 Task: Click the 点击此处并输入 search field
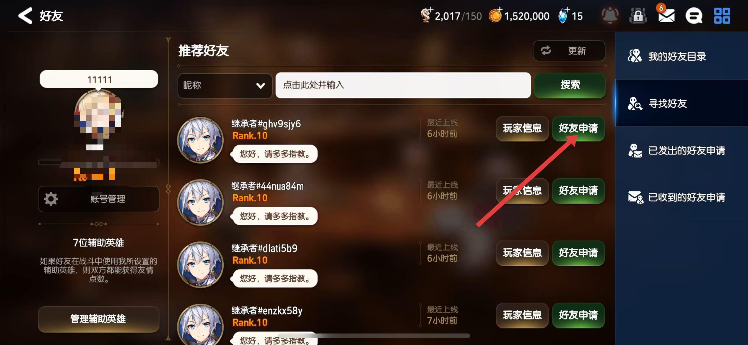403,85
